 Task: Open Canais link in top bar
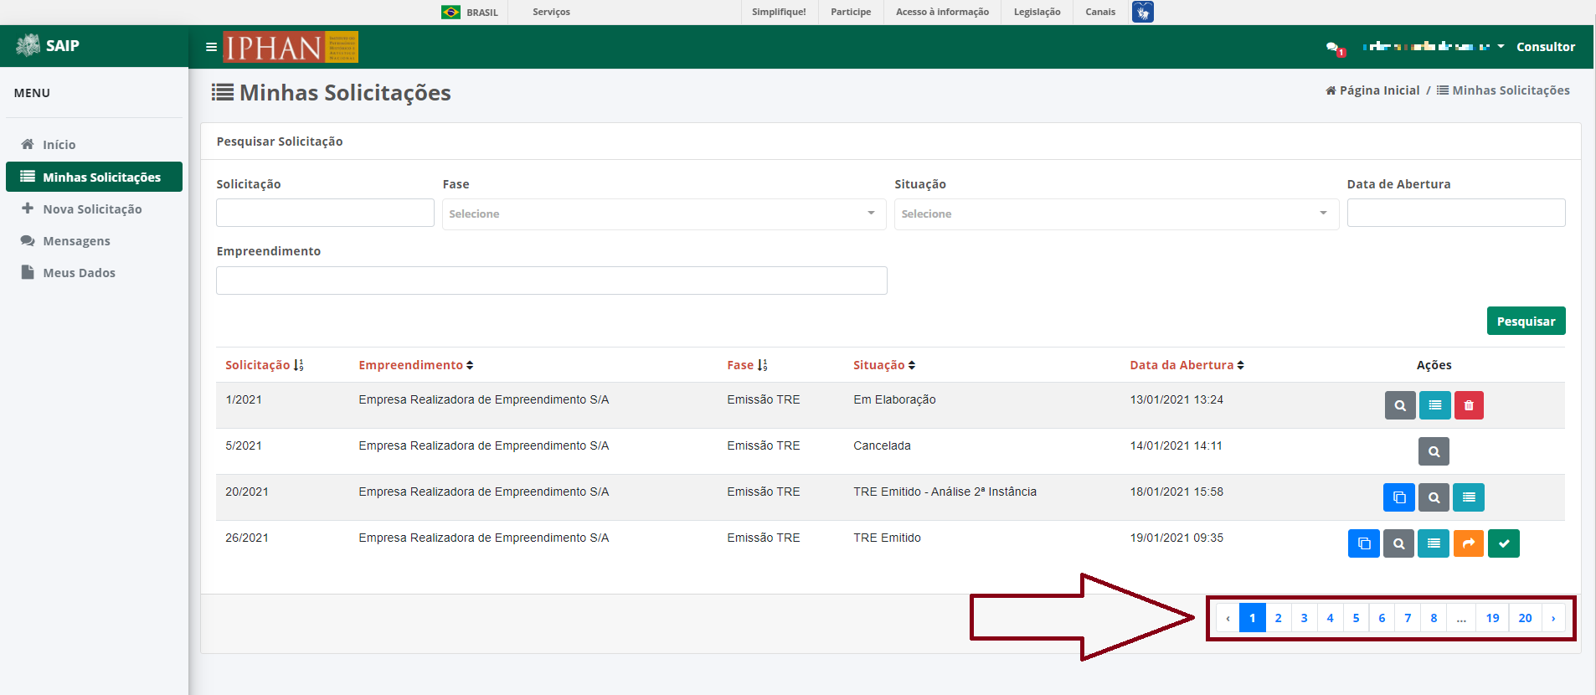click(1100, 12)
